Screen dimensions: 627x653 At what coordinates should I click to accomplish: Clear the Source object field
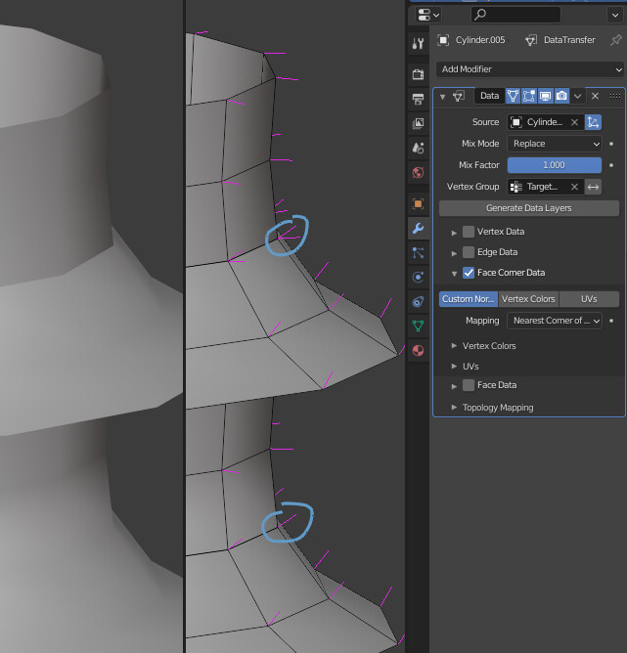574,122
